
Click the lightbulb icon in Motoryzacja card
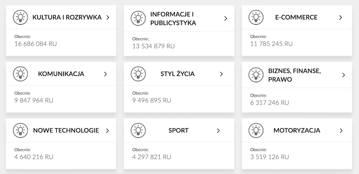coord(256,130)
